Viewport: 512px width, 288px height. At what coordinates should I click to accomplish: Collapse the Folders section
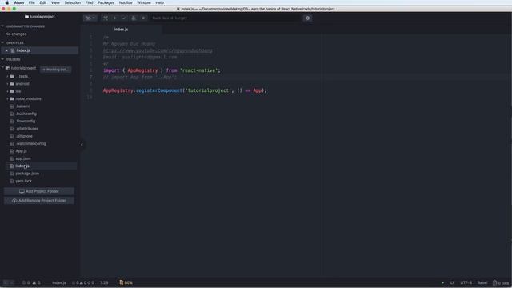3,59
